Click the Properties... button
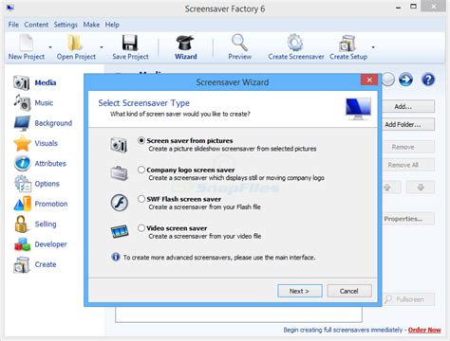This screenshot has width=450, height=341. coord(408,219)
